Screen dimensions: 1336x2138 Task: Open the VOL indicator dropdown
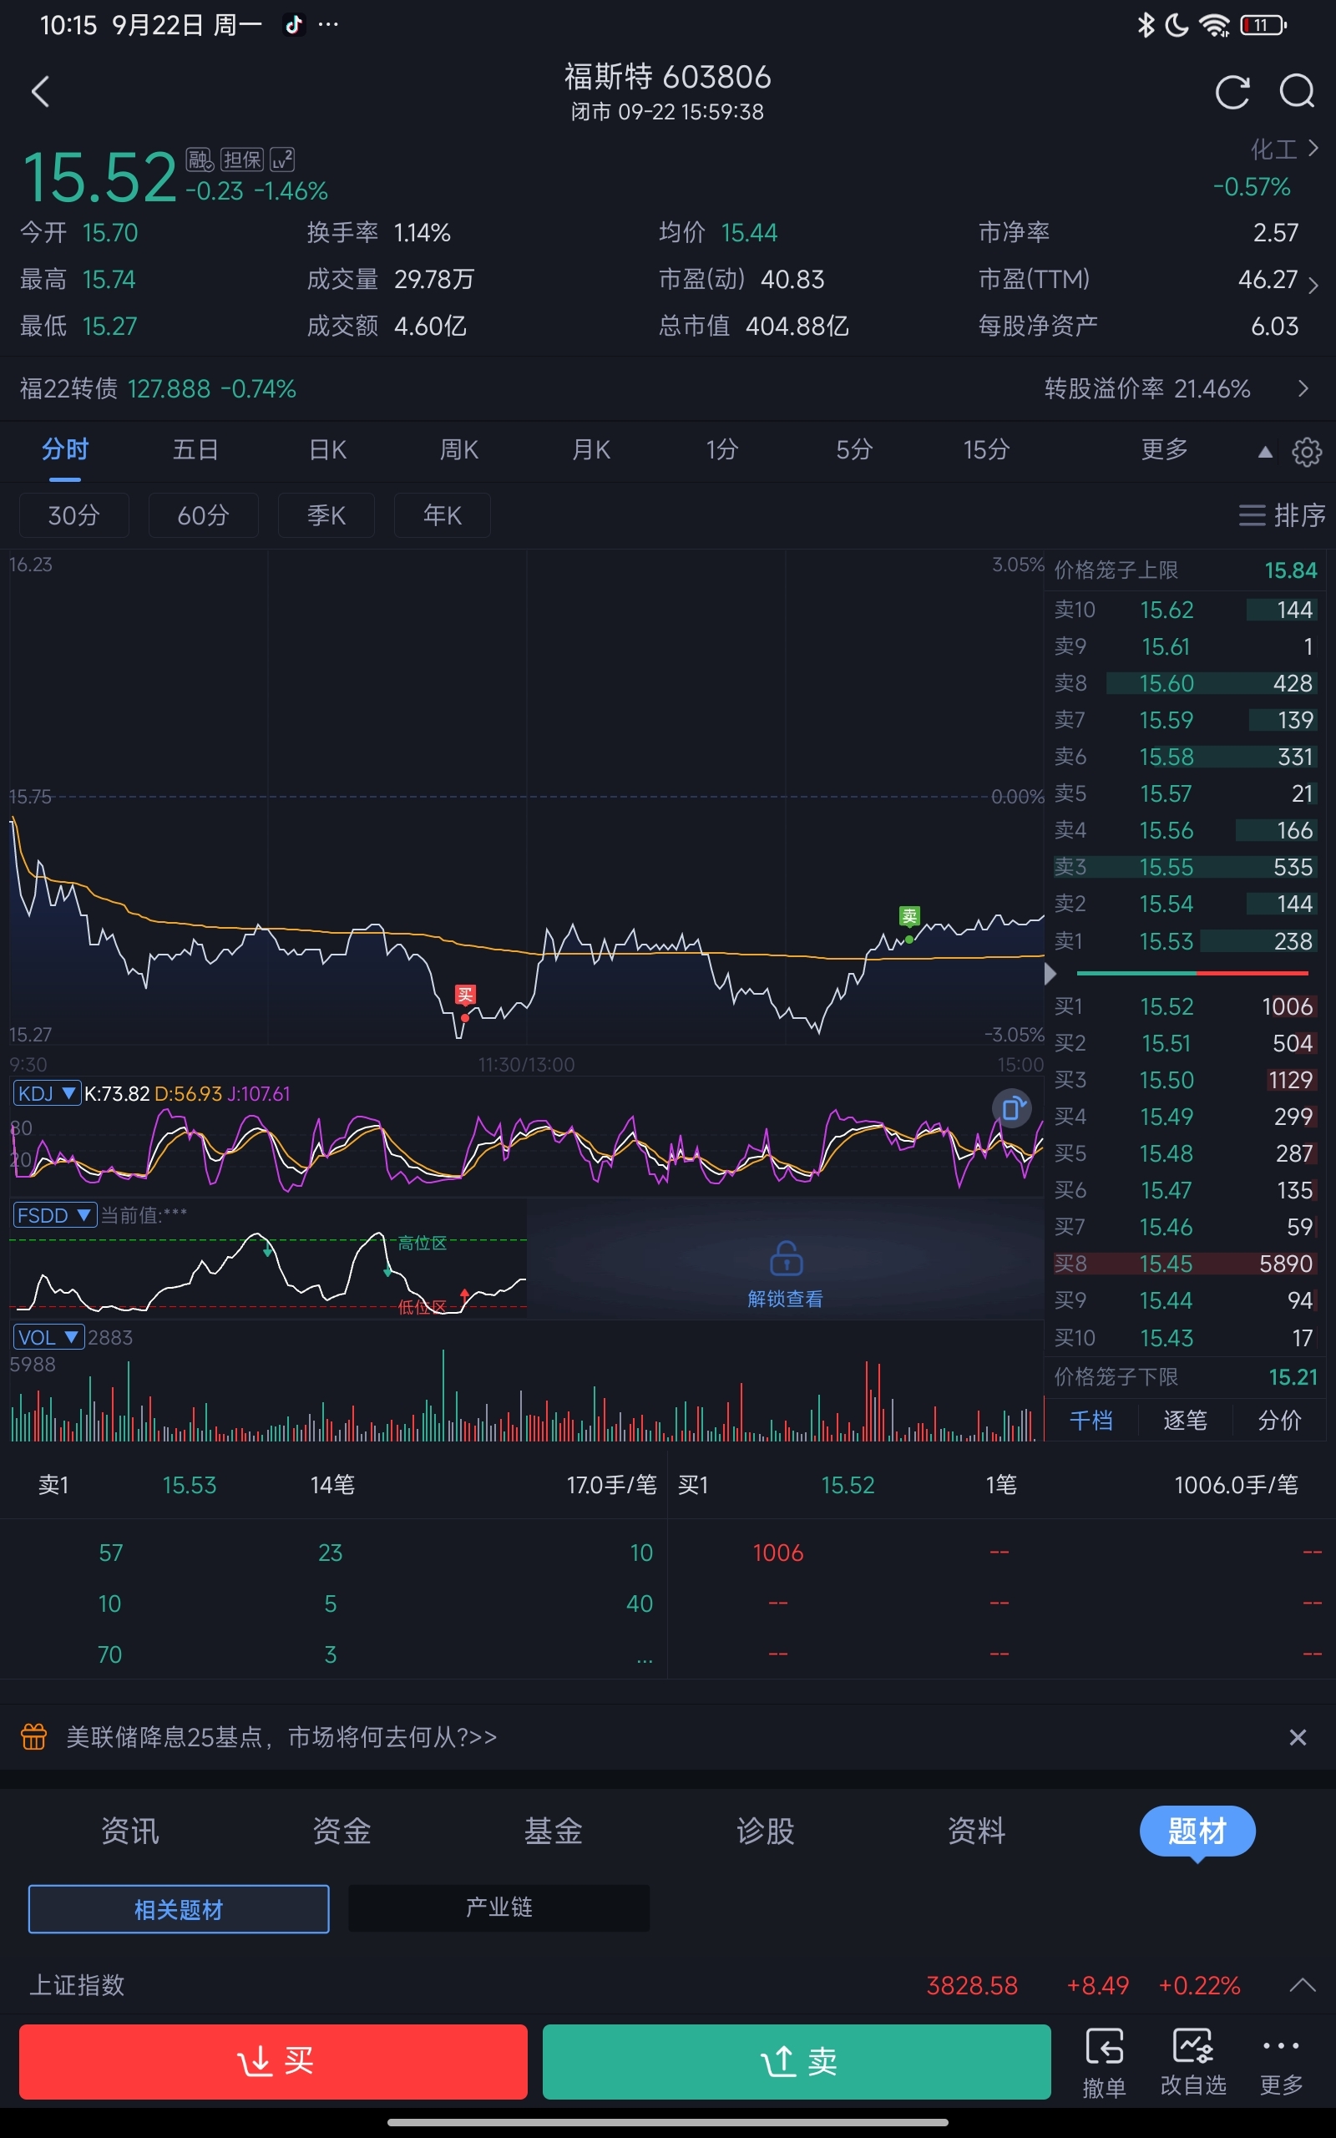(x=48, y=1337)
